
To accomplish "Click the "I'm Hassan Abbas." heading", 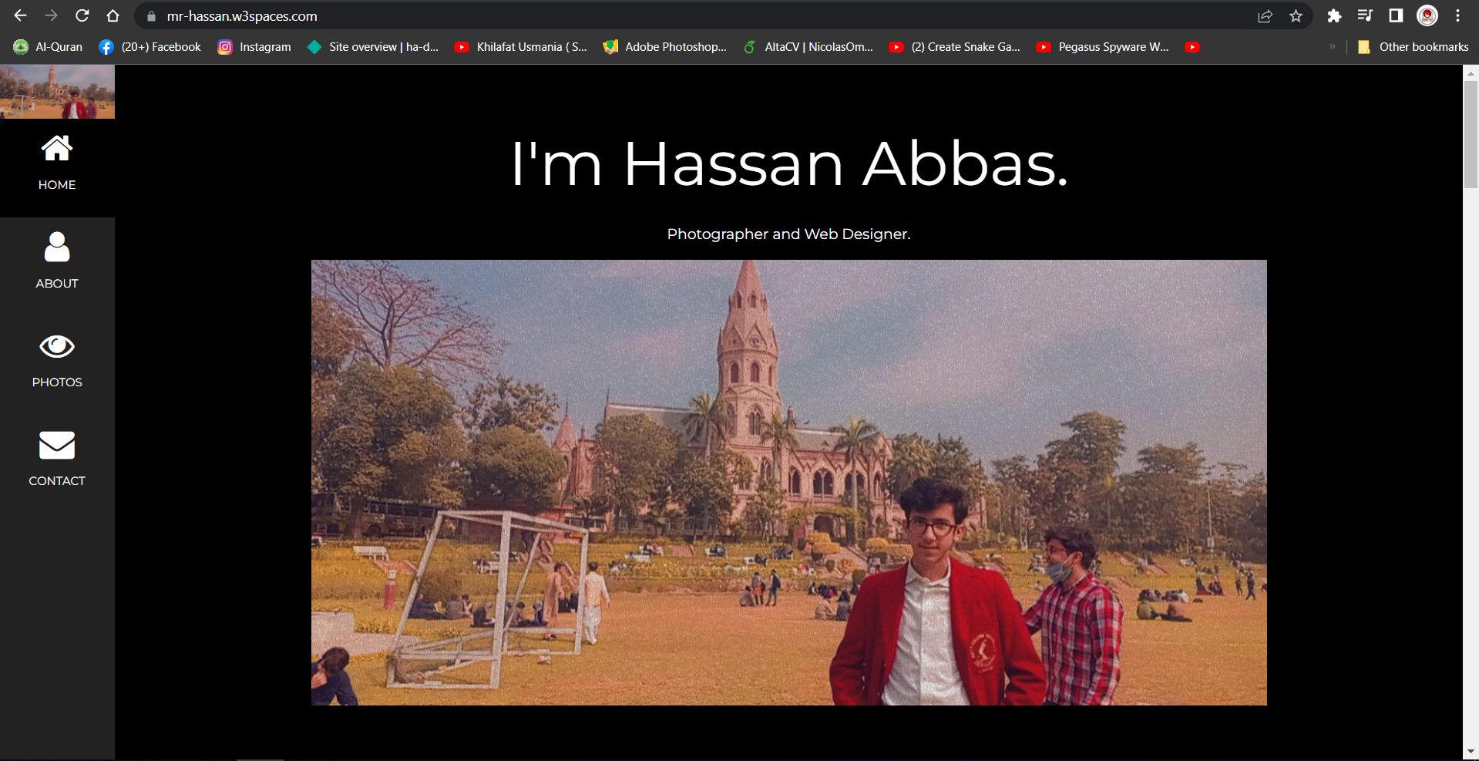I will pyautogui.click(x=789, y=163).
